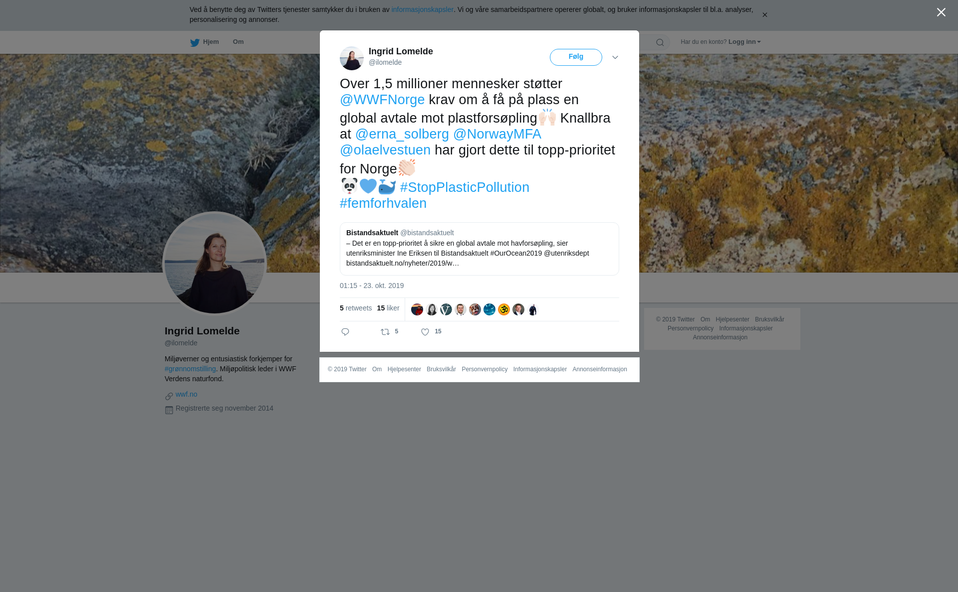Viewport: 958px width, 592px height.
Task: Dismiss the cookie notice with the small X
Action: [764, 15]
